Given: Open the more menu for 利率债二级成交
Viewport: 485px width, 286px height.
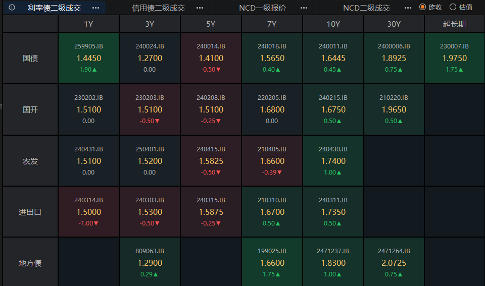Looking at the screenshot, I should click(95, 8).
